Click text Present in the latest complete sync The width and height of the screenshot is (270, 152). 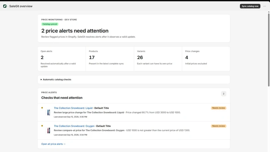click(x=106, y=64)
